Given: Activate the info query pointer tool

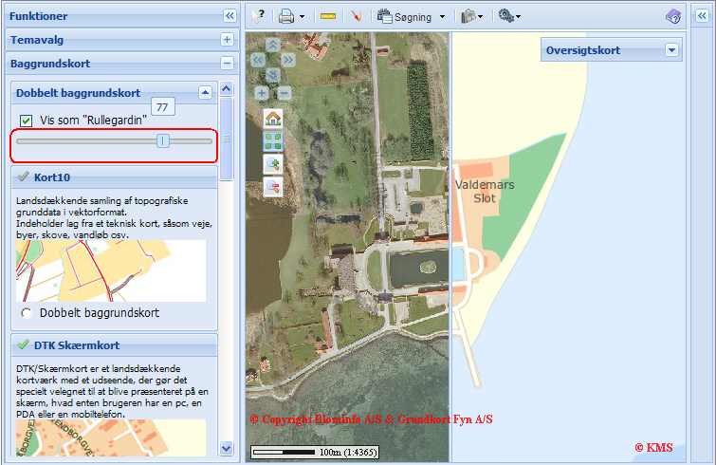Looking at the screenshot, I should point(258,16).
